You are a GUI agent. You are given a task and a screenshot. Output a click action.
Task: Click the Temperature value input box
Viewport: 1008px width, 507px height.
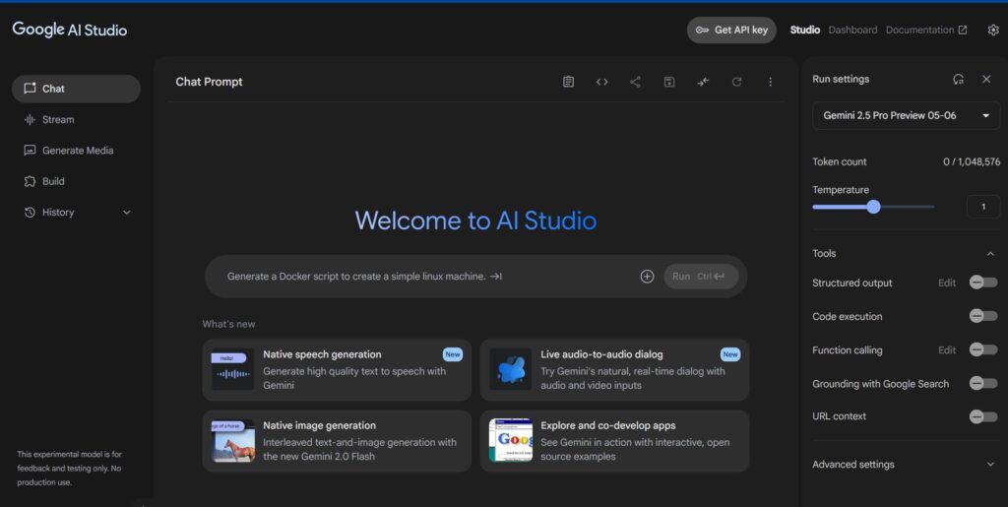pyautogui.click(x=983, y=207)
